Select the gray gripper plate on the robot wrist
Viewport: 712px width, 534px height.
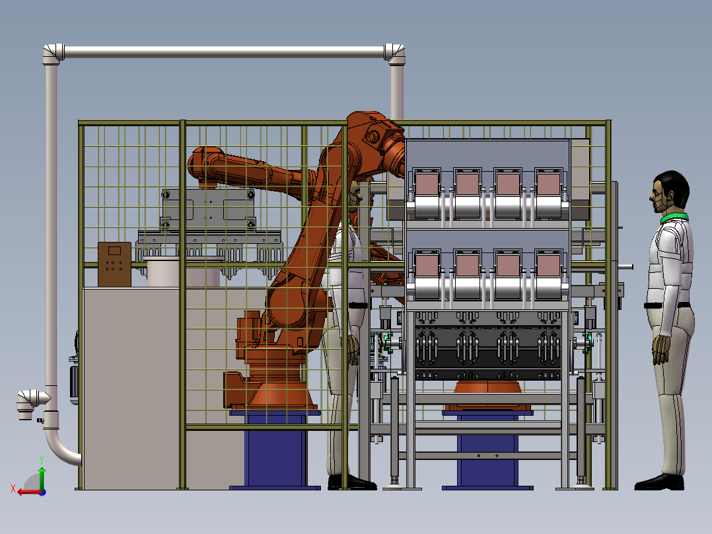tap(208, 210)
